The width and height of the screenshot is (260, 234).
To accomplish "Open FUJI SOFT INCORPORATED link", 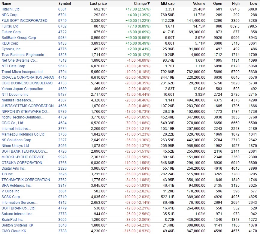I will coord(24,21).
